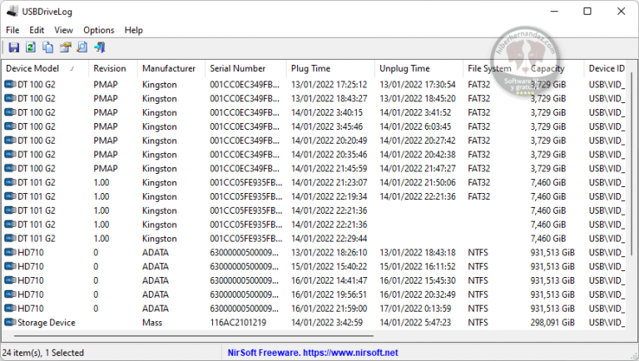Open the View menu

pyautogui.click(x=63, y=30)
